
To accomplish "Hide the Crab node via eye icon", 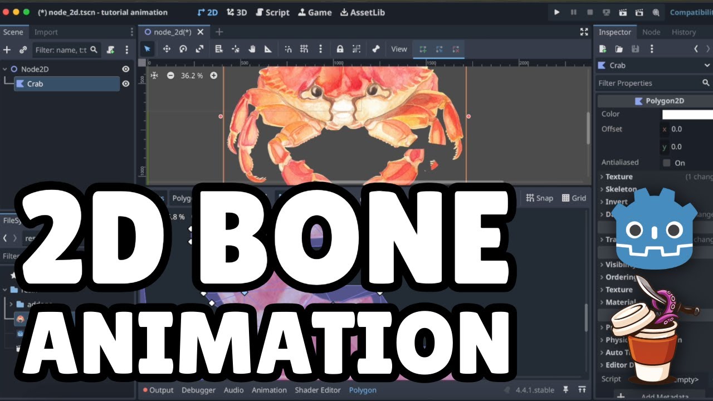I will pos(126,84).
